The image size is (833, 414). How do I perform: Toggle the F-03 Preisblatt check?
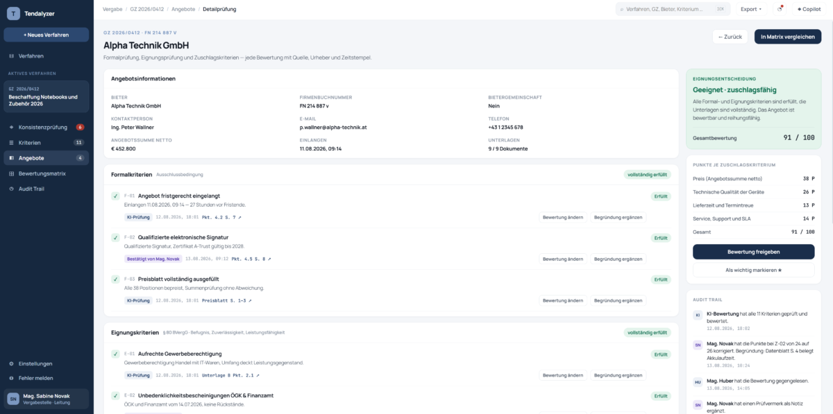[115, 279]
